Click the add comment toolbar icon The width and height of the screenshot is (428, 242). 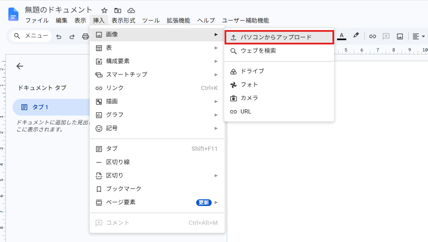pyautogui.click(x=386, y=36)
